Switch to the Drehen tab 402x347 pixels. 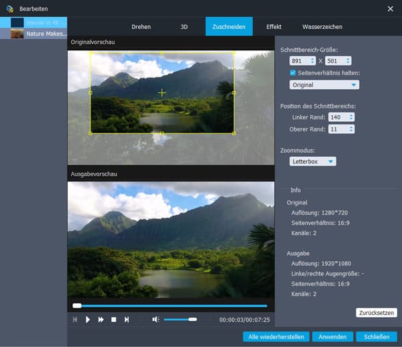pyautogui.click(x=141, y=27)
